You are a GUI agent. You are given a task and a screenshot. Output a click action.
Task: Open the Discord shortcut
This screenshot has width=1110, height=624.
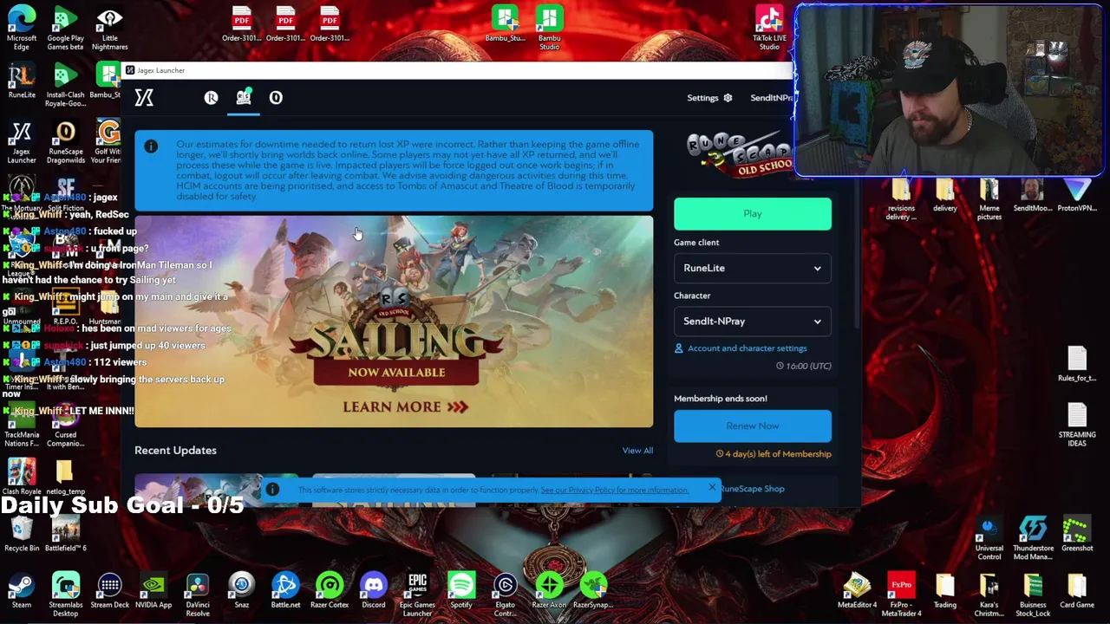[374, 590]
